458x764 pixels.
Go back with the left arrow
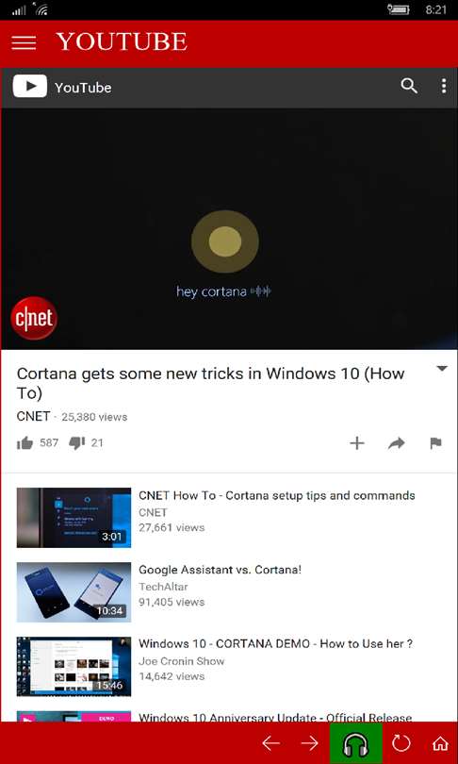point(271,743)
